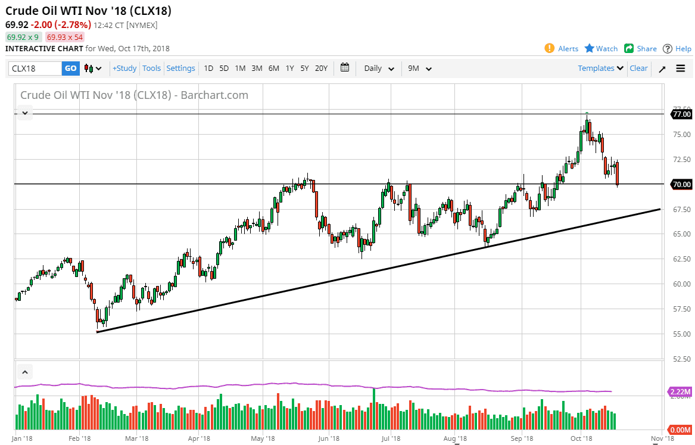Click the expand chart arrow icon
695x445 pixels.
(662, 69)
